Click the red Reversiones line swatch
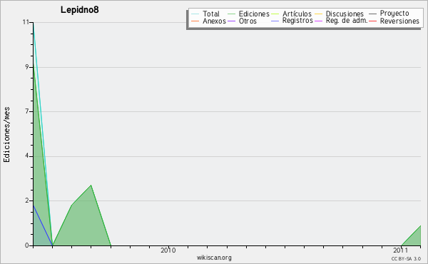 pos(372,21)
